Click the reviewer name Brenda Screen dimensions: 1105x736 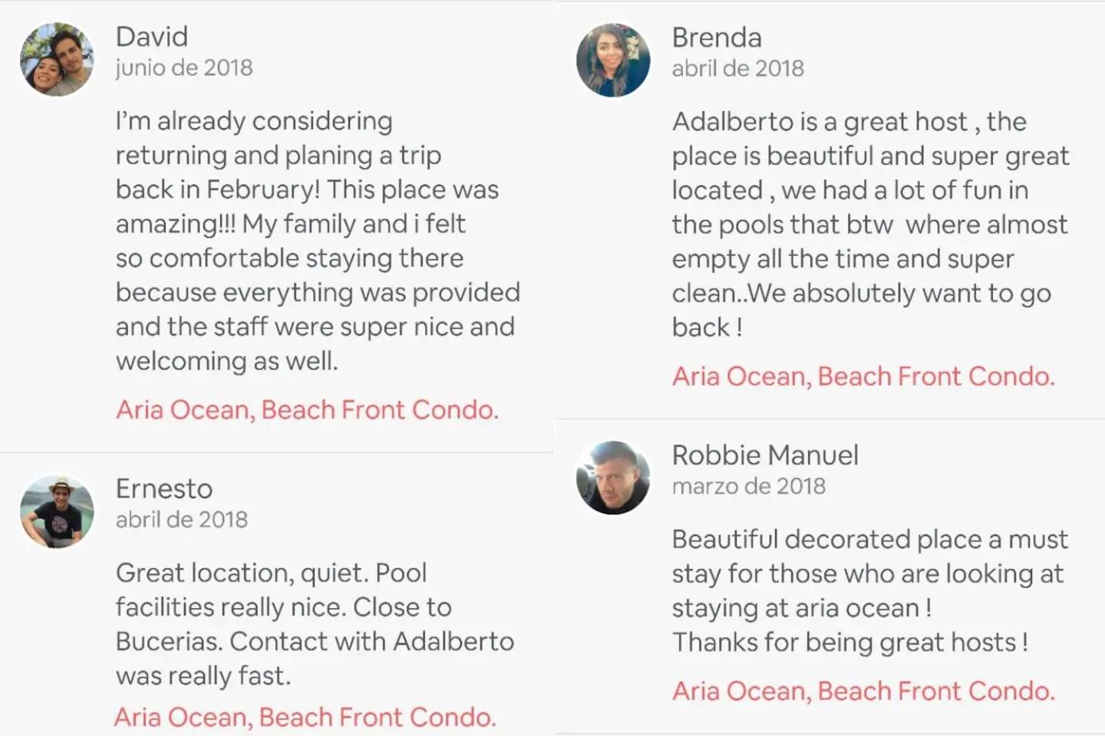[717, 37]
